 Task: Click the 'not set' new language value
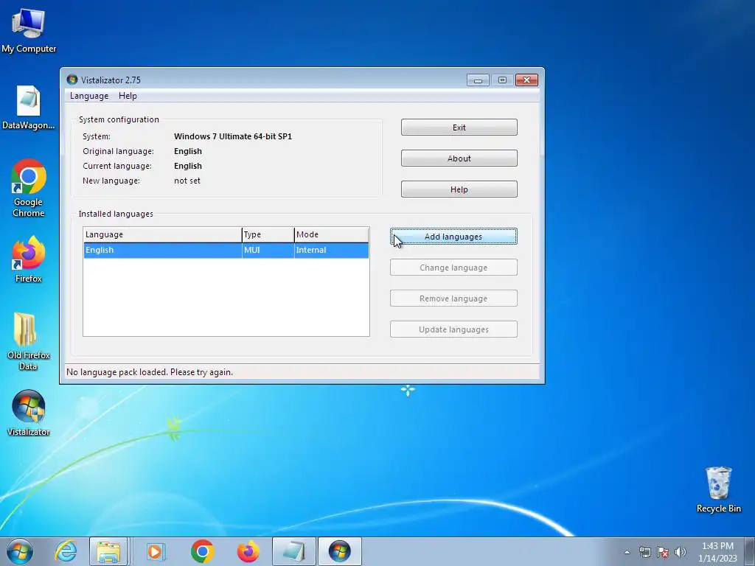coord(187,181)
